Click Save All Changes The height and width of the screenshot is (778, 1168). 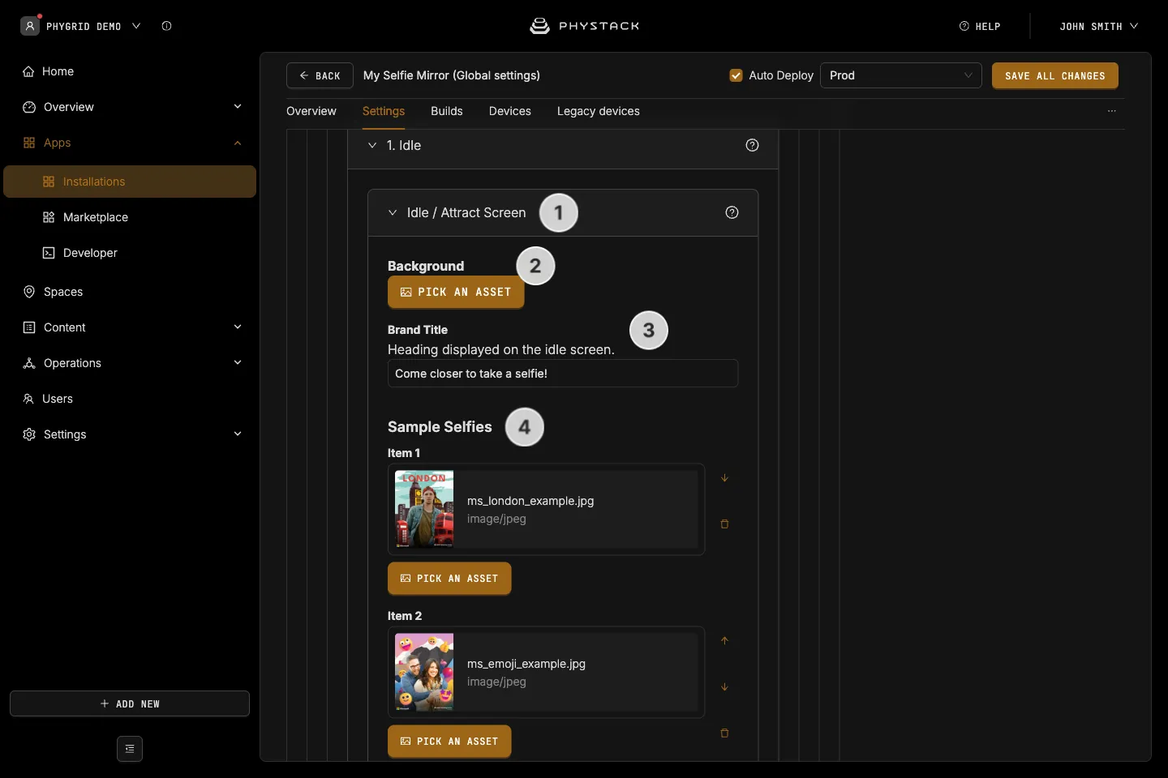1055,75
